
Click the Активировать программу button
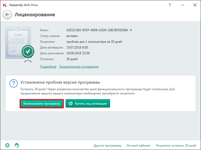(42, 104)
